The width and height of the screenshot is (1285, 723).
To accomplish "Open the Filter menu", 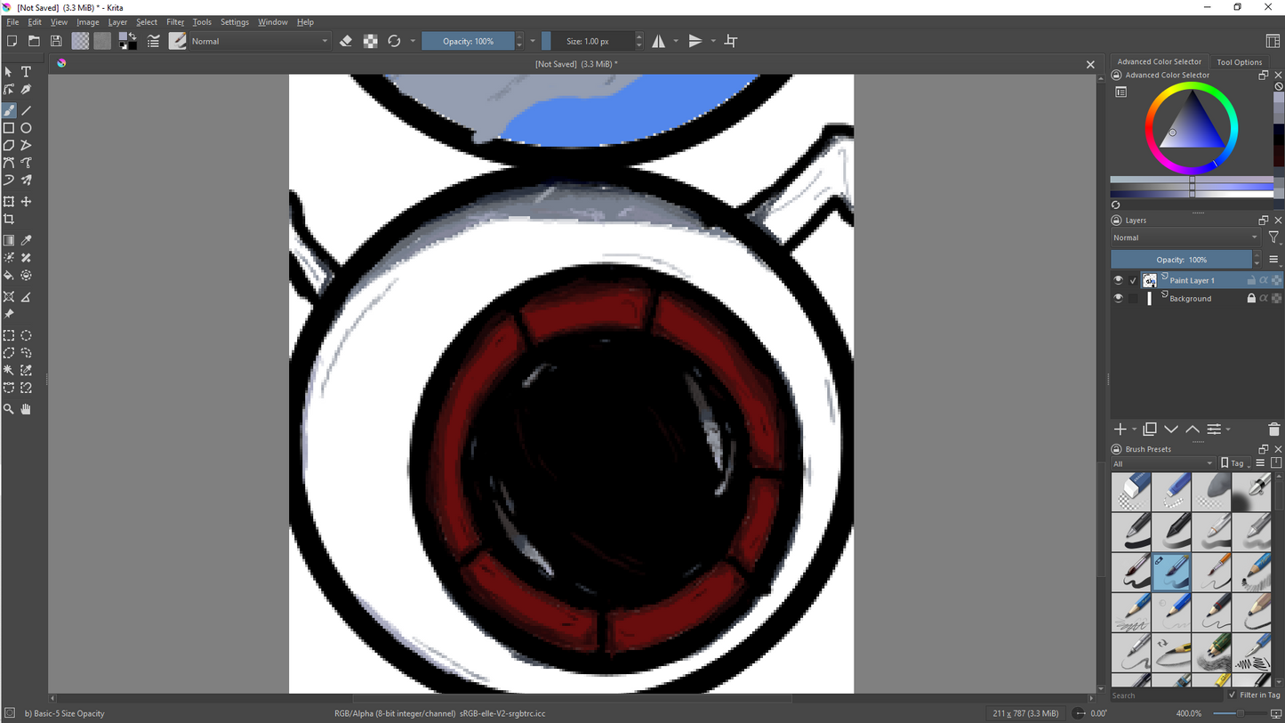I will coord(174,21).
